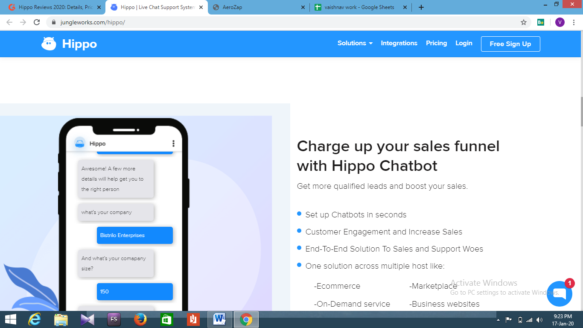Launch Internet Explorer from the taskbar

click(x=34, y=319)
